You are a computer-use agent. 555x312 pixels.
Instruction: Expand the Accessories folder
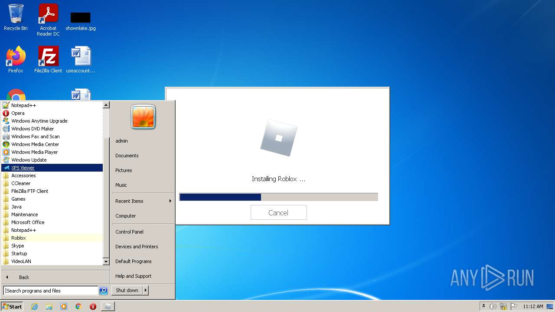pos(52,175)
